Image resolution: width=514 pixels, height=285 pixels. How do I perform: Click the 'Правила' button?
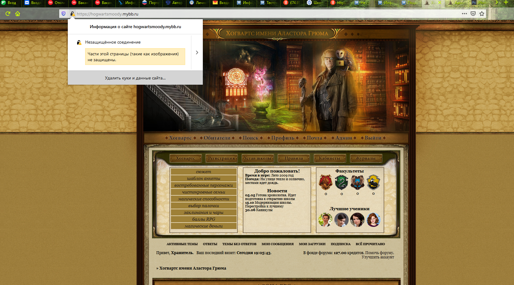point(294,158)
